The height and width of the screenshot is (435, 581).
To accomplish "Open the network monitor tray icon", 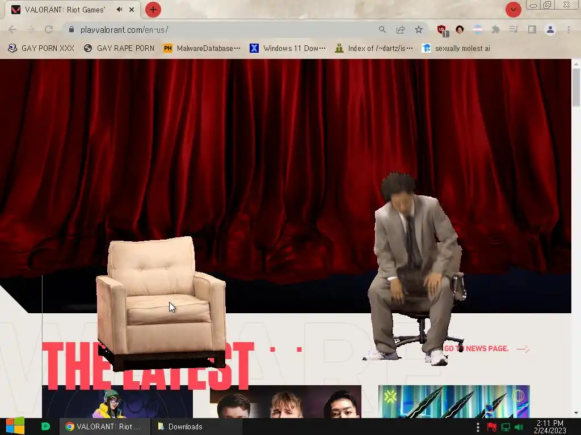I will [506, 427].
